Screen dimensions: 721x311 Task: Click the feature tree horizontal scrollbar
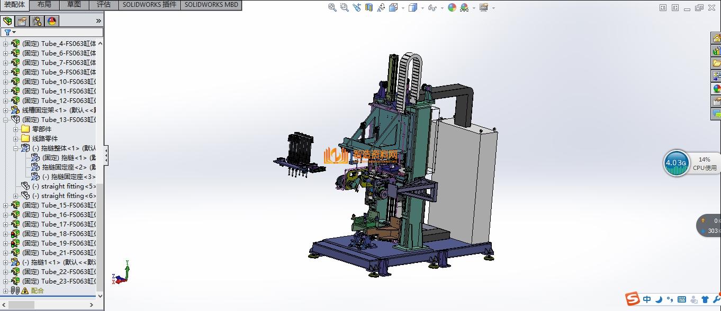[x=21, y=305]
